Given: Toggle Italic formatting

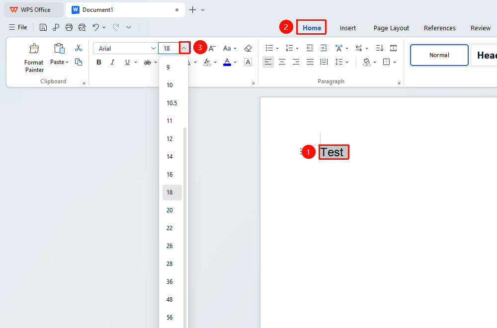Looking at the screenshot, I should coord(112,62).
